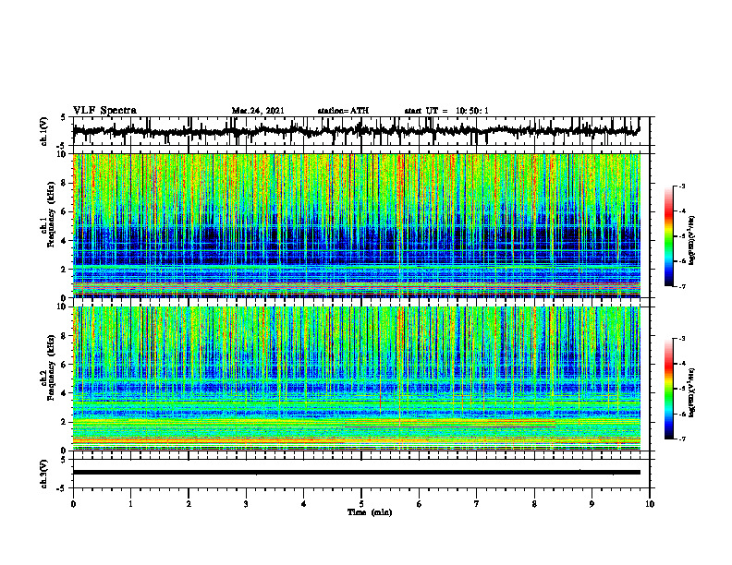
Task: Click the ch.1 color scale log(PSD) unit label
Action: point(692,241)
